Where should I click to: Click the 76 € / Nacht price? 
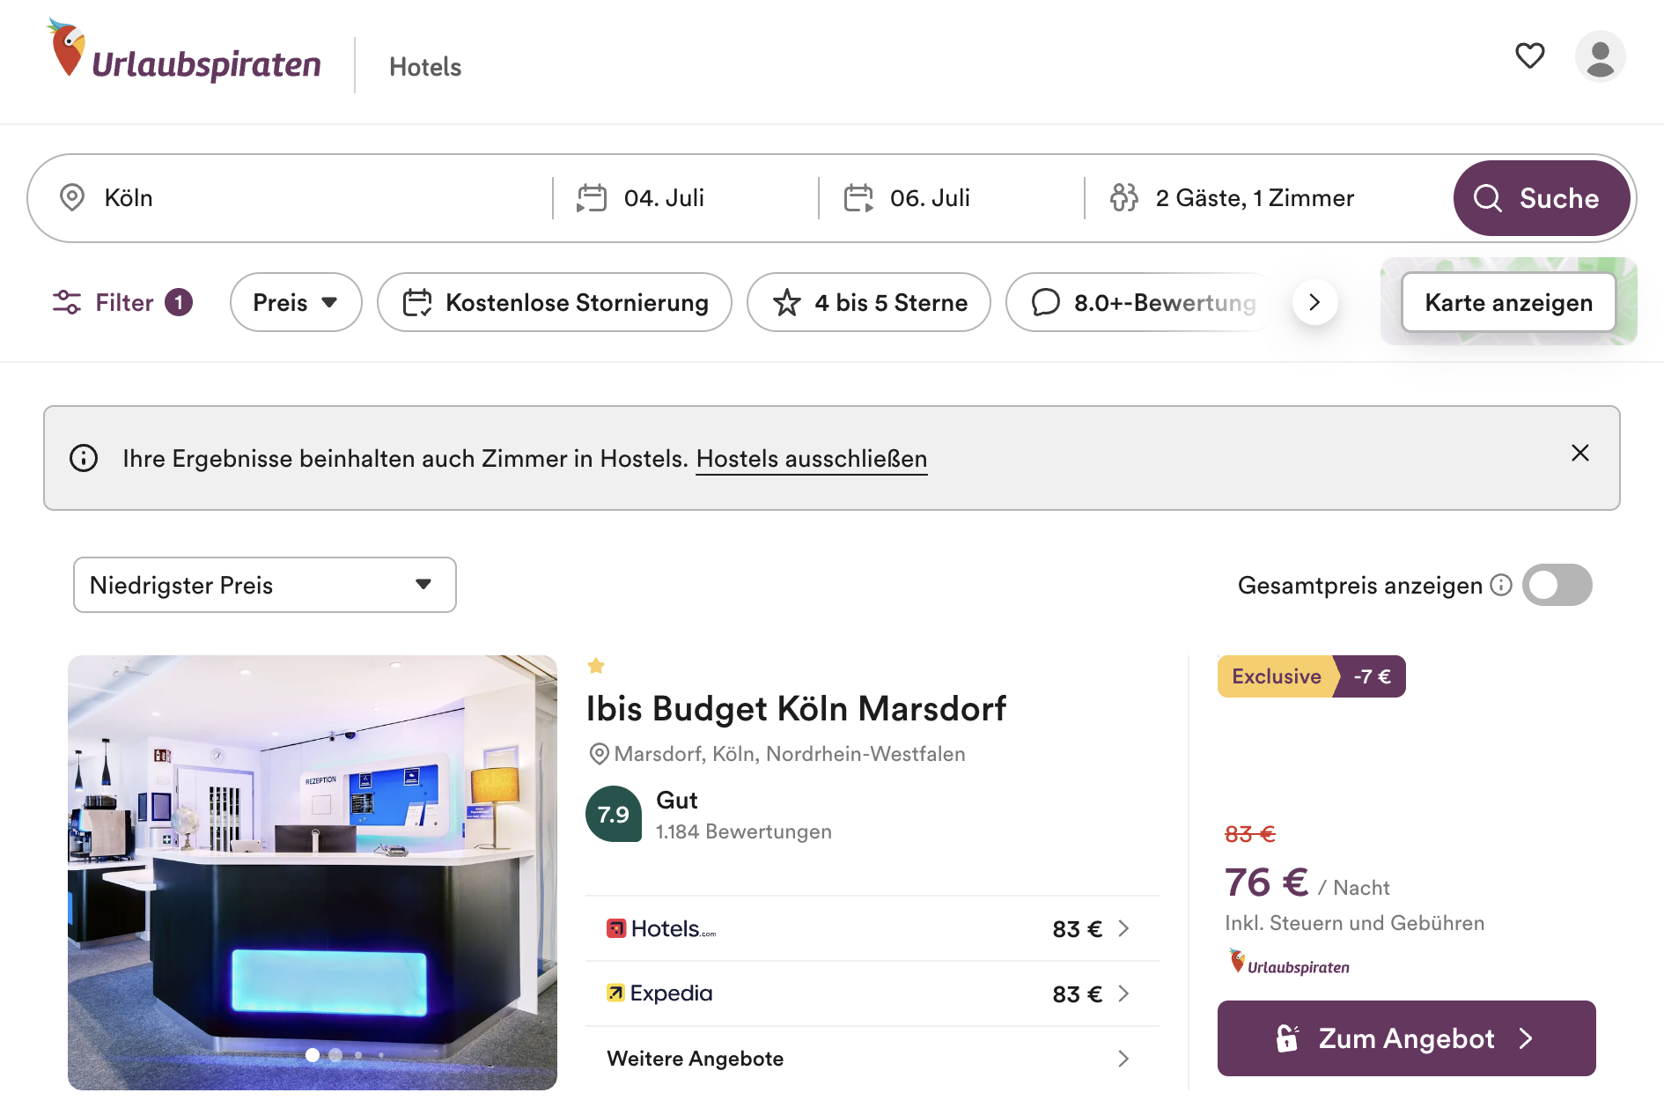pos(1307,883)
